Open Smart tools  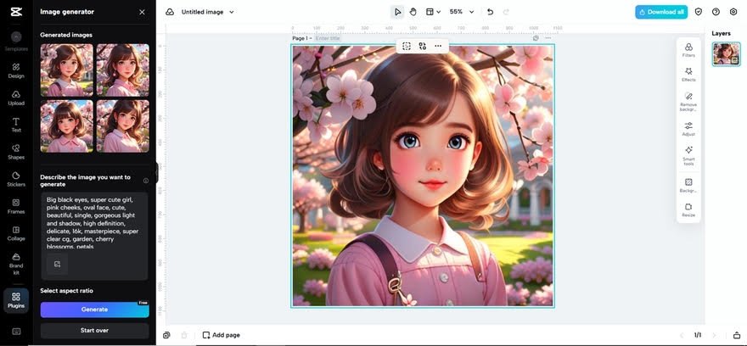[688, 153]
